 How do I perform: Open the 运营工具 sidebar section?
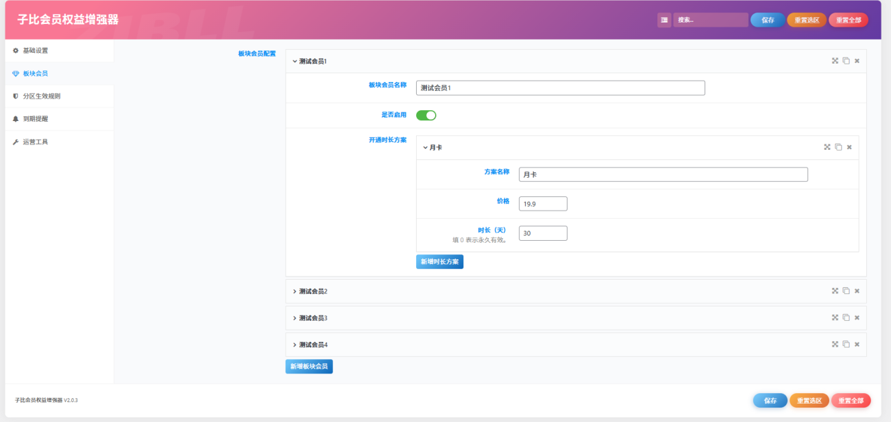point(35,142)
